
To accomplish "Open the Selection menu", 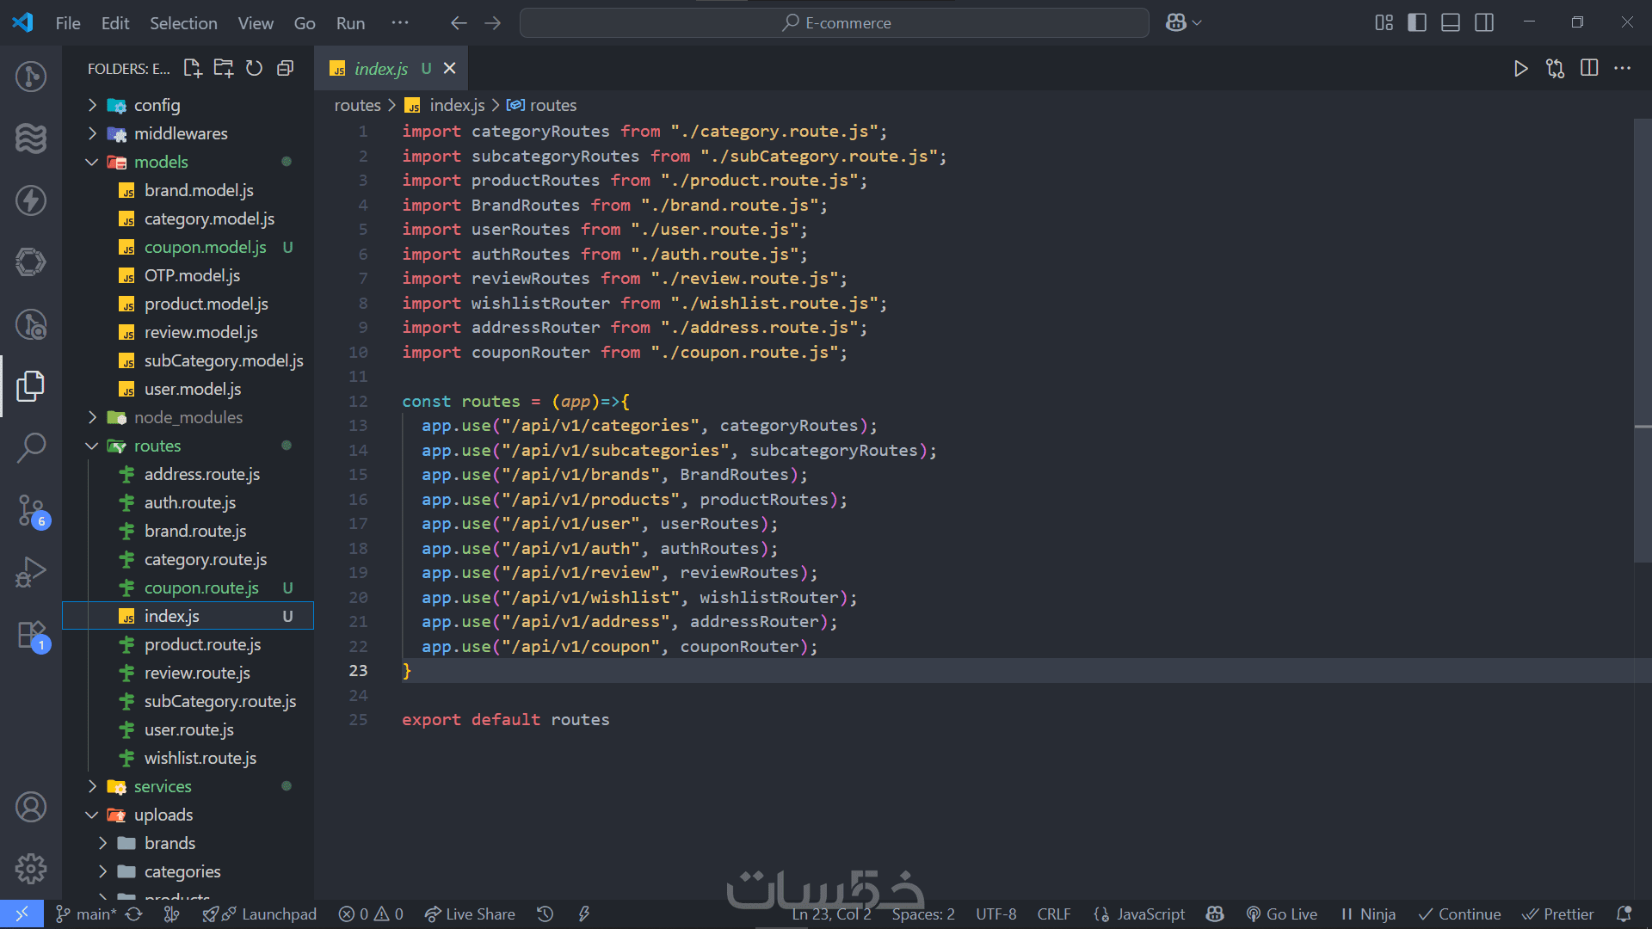I will coord(183,23).
